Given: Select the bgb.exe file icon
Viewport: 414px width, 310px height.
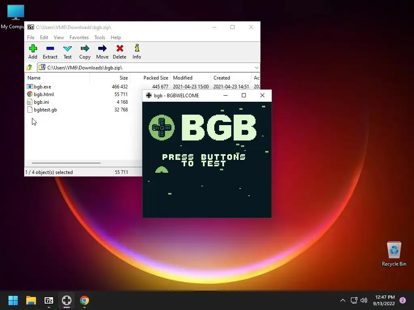Looking at the screenshot, I should pyautogui.click(x=30, y=86).
